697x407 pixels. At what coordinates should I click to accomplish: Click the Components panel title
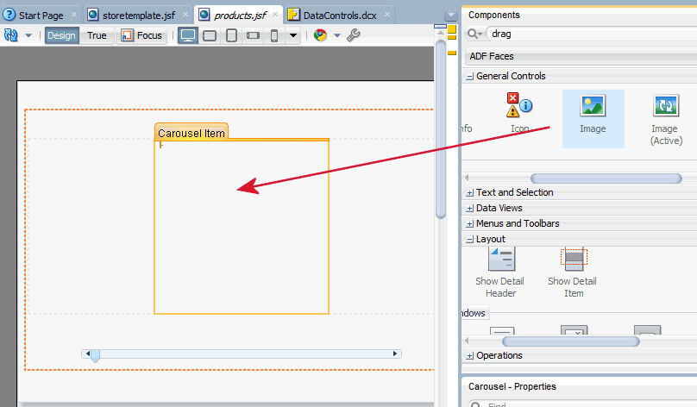pos(494,15)
